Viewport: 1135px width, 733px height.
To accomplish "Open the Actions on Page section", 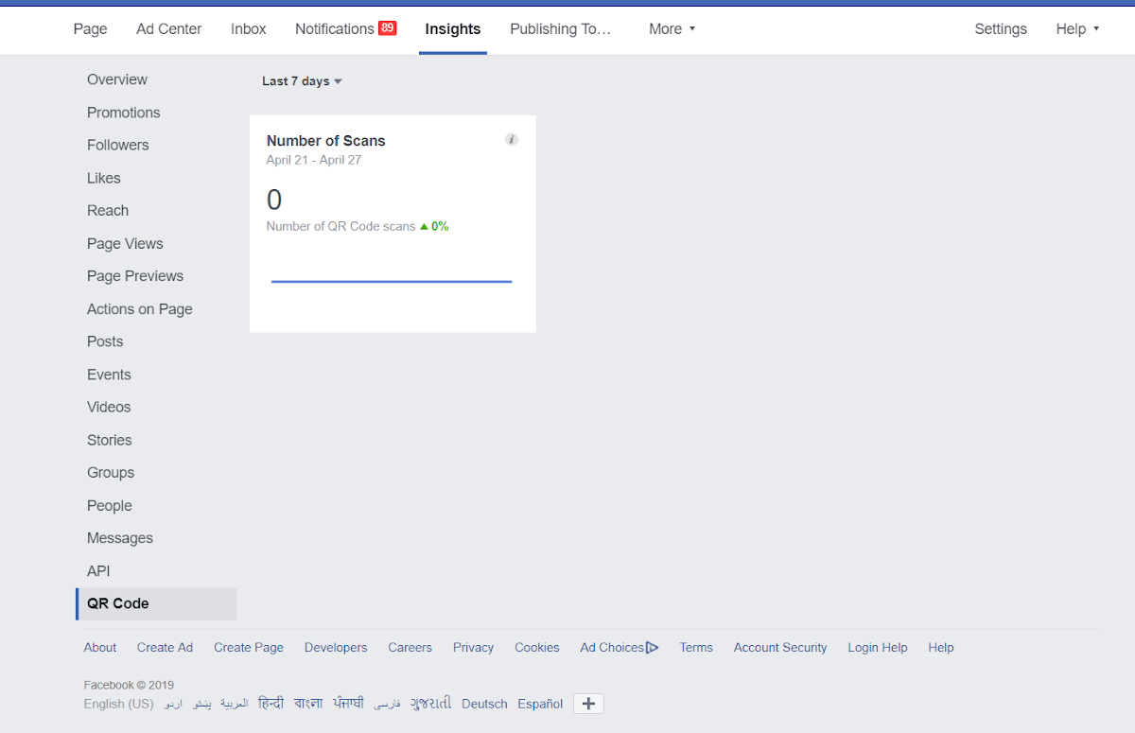I will point(139,308).
